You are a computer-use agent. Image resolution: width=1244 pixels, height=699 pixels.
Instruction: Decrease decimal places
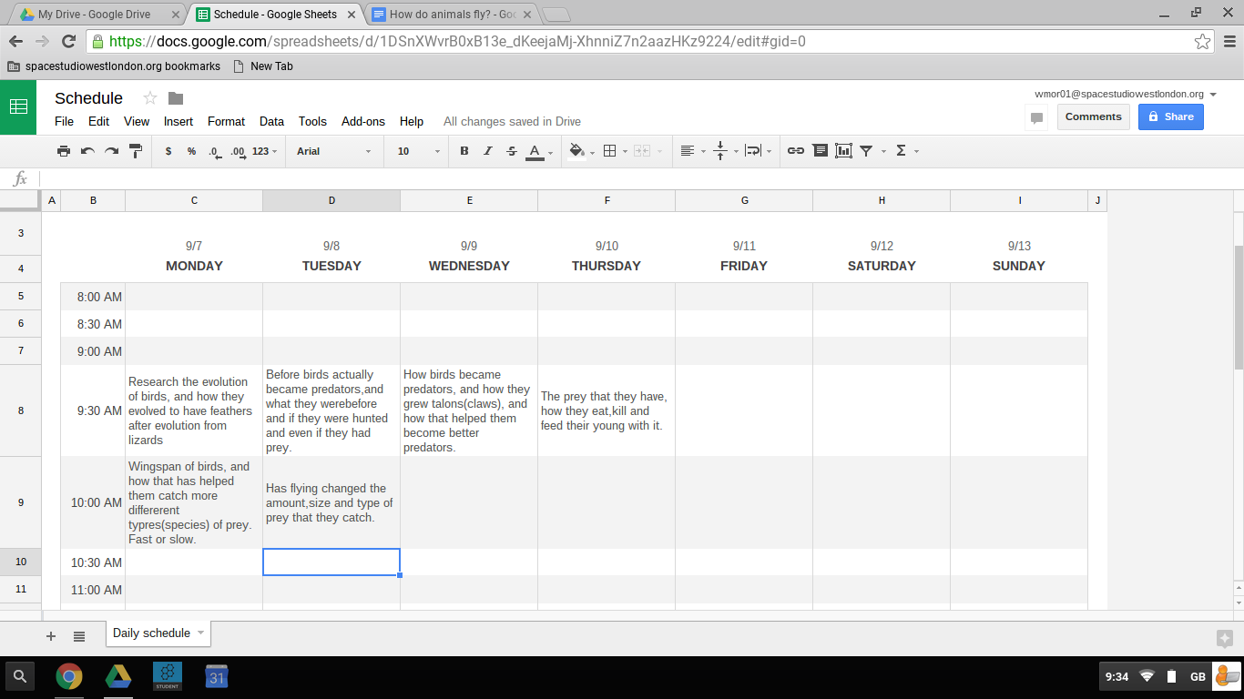tap(214, 151)
